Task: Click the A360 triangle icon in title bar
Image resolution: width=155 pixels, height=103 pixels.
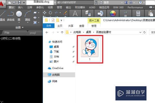Action: coord(131,3)
